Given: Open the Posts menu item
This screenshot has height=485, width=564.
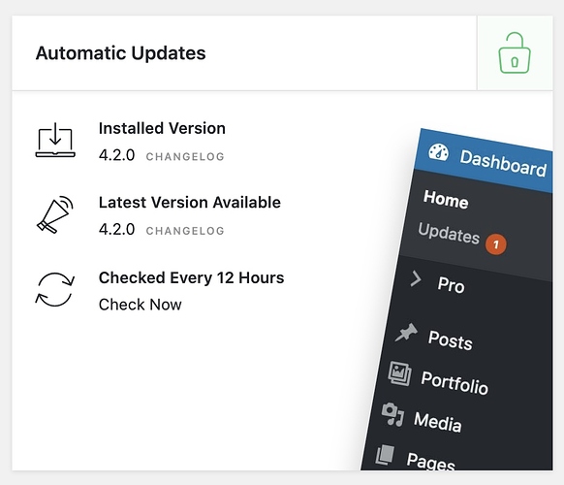Looking at the screenshot, I should point(451,339).
